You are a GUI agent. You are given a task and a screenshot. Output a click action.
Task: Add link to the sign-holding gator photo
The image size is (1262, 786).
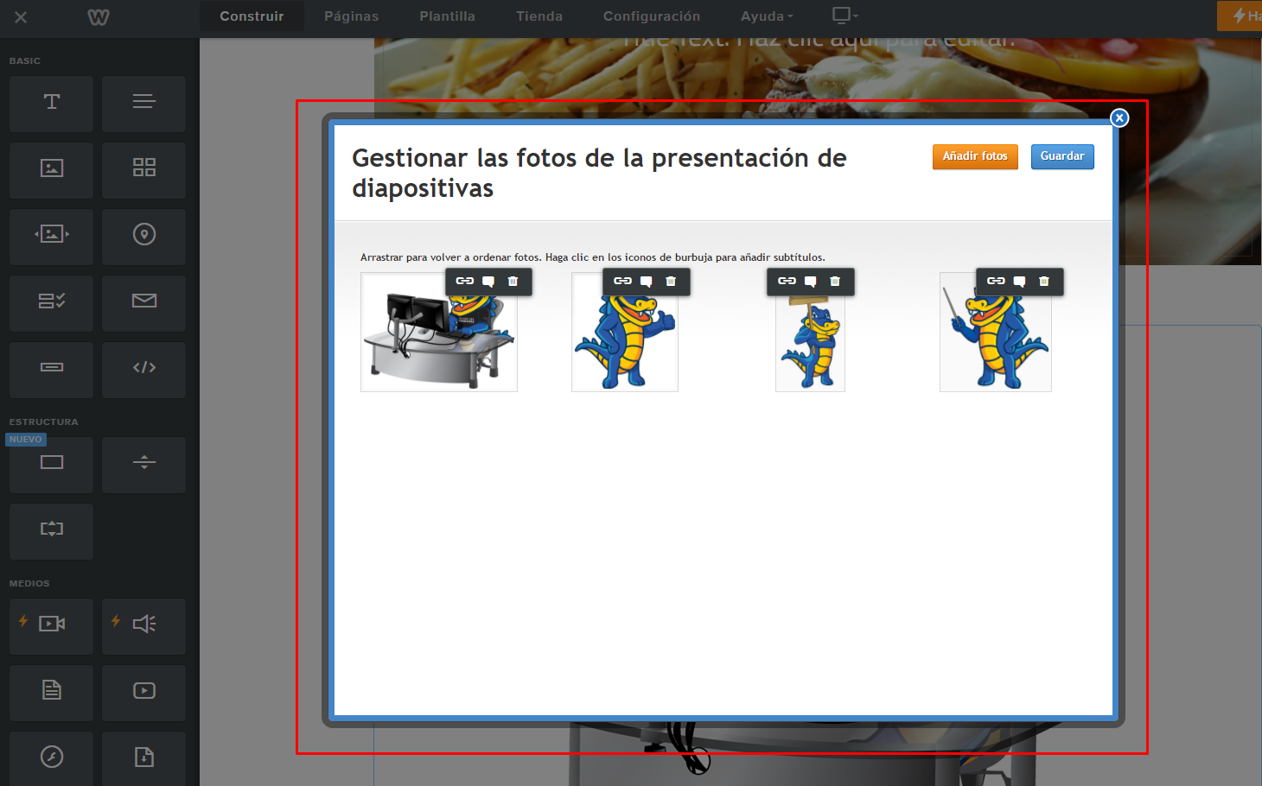click(x=787, y=282)
